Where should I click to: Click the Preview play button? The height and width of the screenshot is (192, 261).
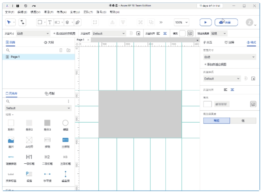(206, 22)
